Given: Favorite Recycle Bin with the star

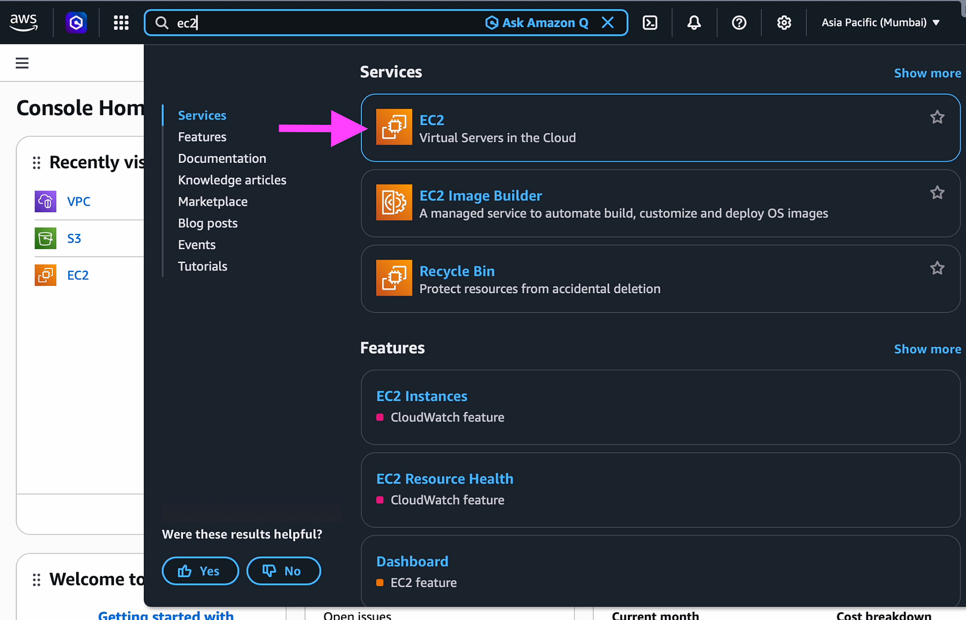Looking at the screenshot, I should 937,268.
